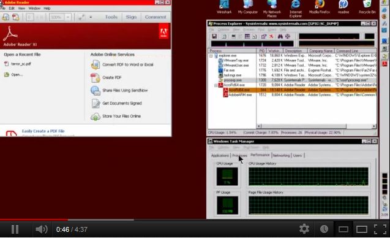Screen dimensions: 390x238
Task: Click the Properties icon in Process Explorer toolbar
Action: (x=264, y=36)
